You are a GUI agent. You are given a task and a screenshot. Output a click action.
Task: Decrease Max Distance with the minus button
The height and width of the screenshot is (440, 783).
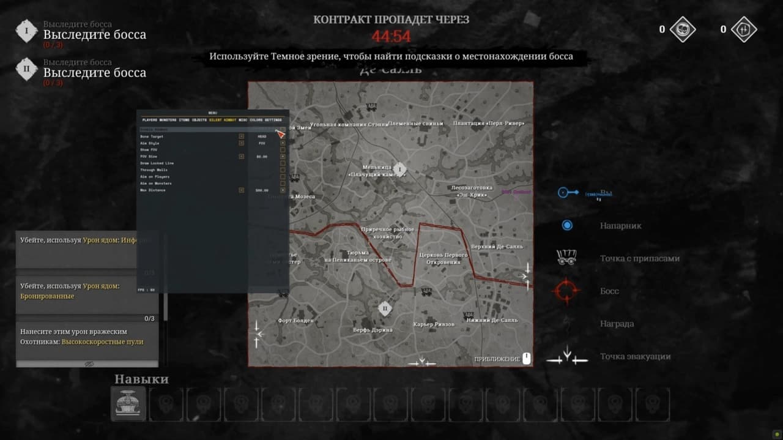tap(242, 190)
